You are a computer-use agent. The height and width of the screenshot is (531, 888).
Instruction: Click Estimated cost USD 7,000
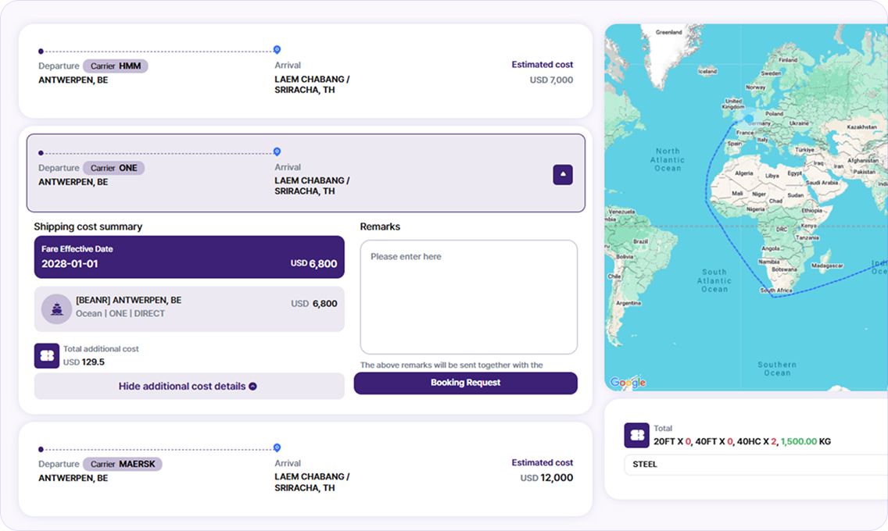[x=542, y=73]
